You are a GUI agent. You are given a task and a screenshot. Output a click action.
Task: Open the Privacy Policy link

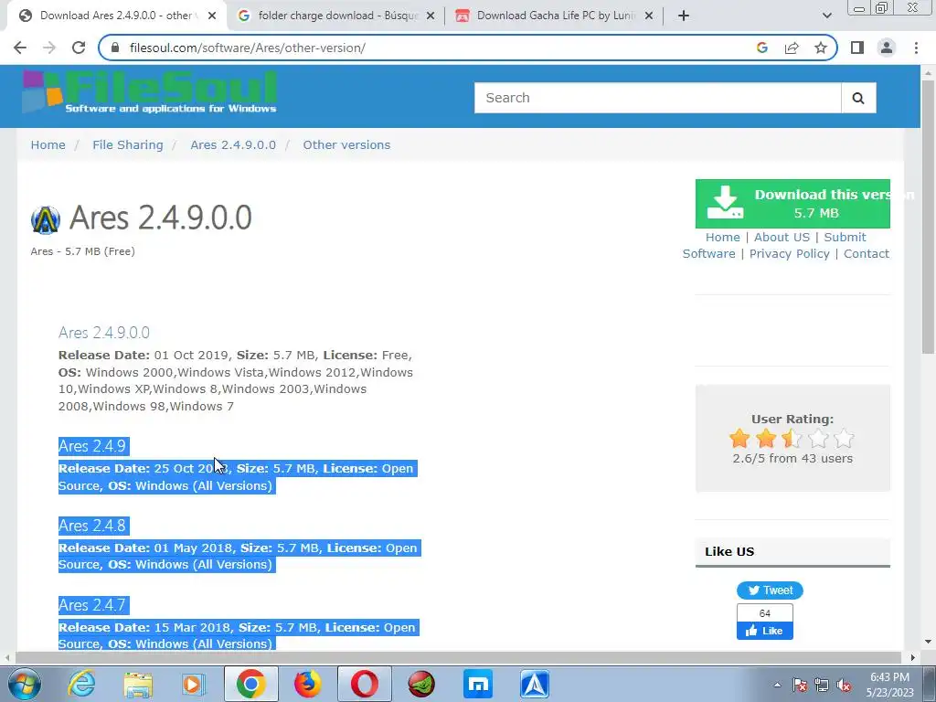pyautogui.click(x=789, y=254)
